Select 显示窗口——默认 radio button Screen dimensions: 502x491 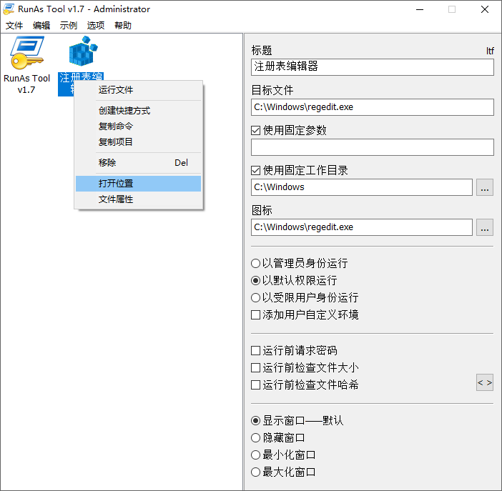click(x=255, y=420)
